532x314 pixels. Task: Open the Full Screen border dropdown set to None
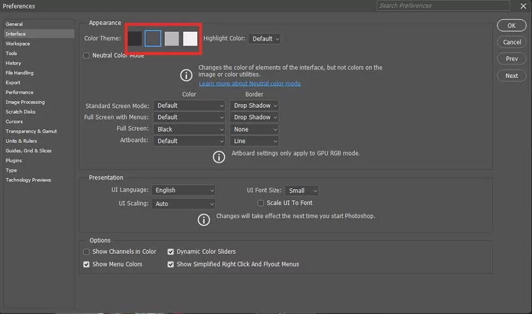(x=254, y=129)
